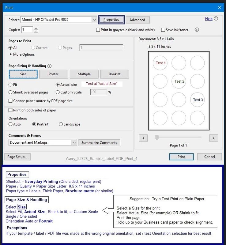
Task: Click the Save ink/toner info icon
Action: coord(197,30)
